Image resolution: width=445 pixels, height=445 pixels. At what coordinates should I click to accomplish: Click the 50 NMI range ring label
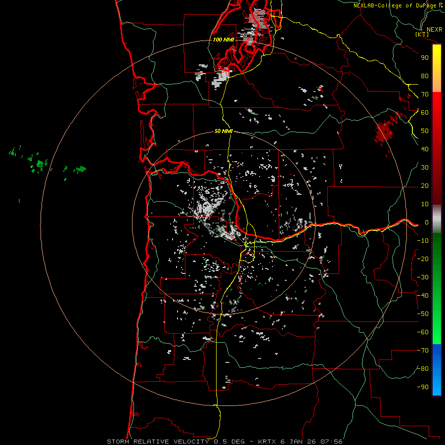pyautogui.click(x=223, y=131)
